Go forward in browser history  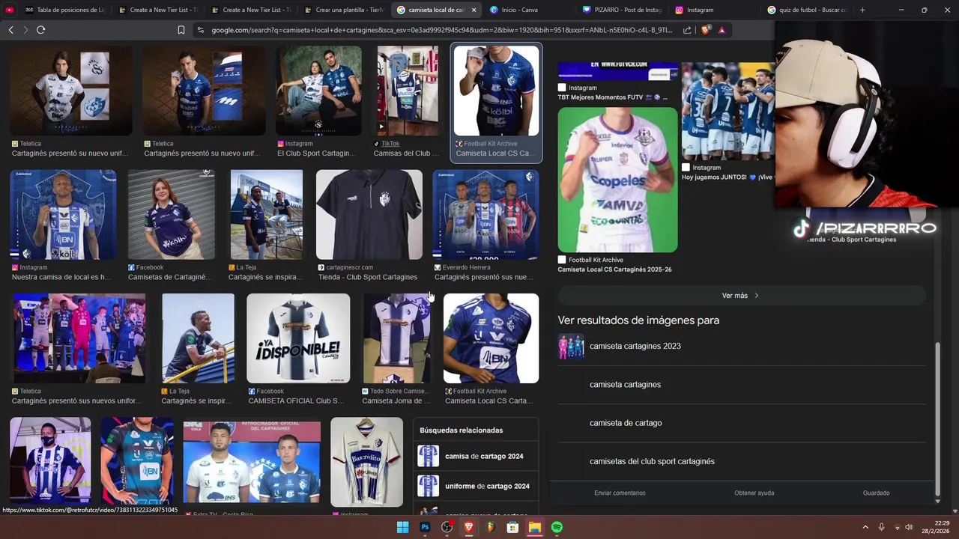[25, 30]
